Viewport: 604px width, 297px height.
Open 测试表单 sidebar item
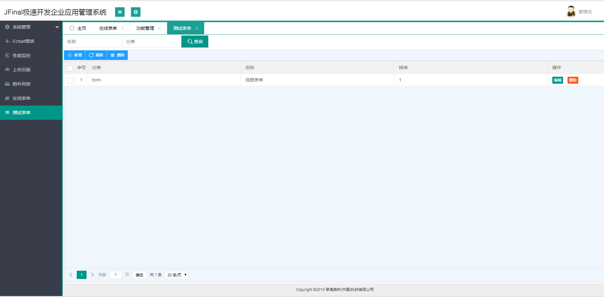coord(31,113)
